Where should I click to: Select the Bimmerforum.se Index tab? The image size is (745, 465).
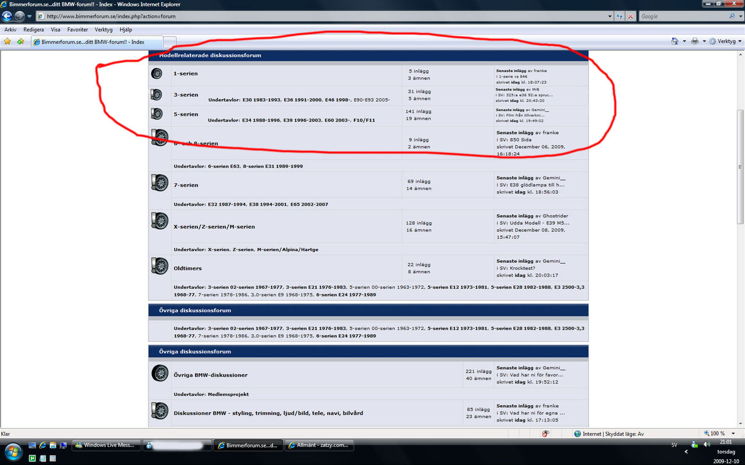(x=96, y=42)
